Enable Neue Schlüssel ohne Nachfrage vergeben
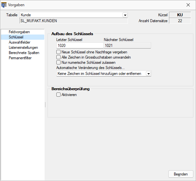The image size is (196, 181). pyautogui.click(x=58, y=52)
